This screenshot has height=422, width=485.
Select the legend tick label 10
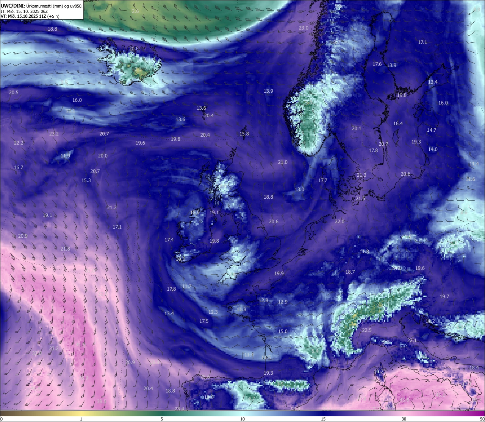[242, 419]
